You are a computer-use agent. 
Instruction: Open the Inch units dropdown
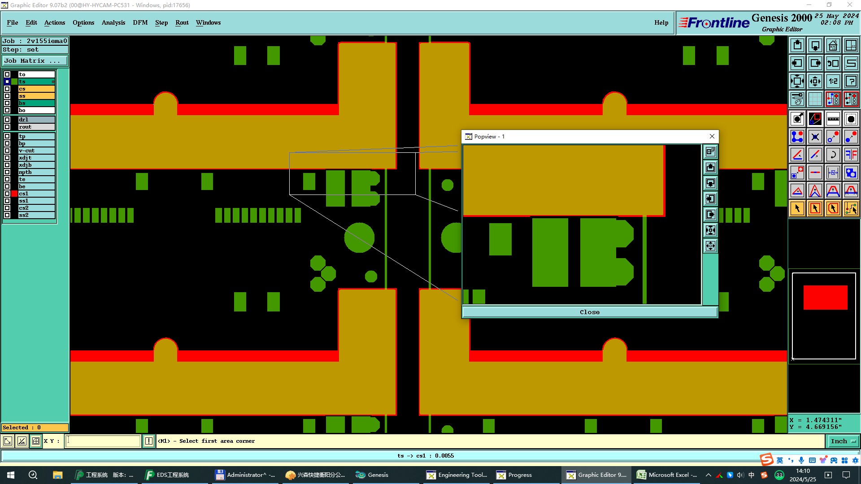pos(843,441)
